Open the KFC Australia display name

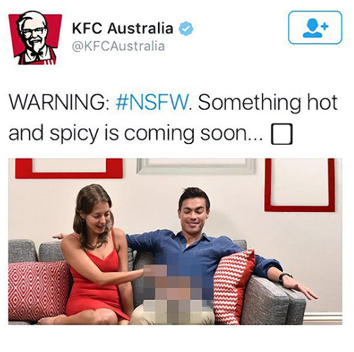coord(122,28)
